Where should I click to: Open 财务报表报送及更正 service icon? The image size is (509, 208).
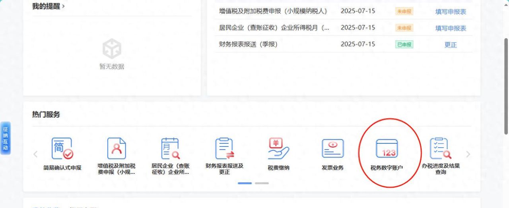click(x=224, y=156)
